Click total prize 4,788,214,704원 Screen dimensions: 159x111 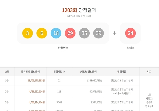pos(37,102)
